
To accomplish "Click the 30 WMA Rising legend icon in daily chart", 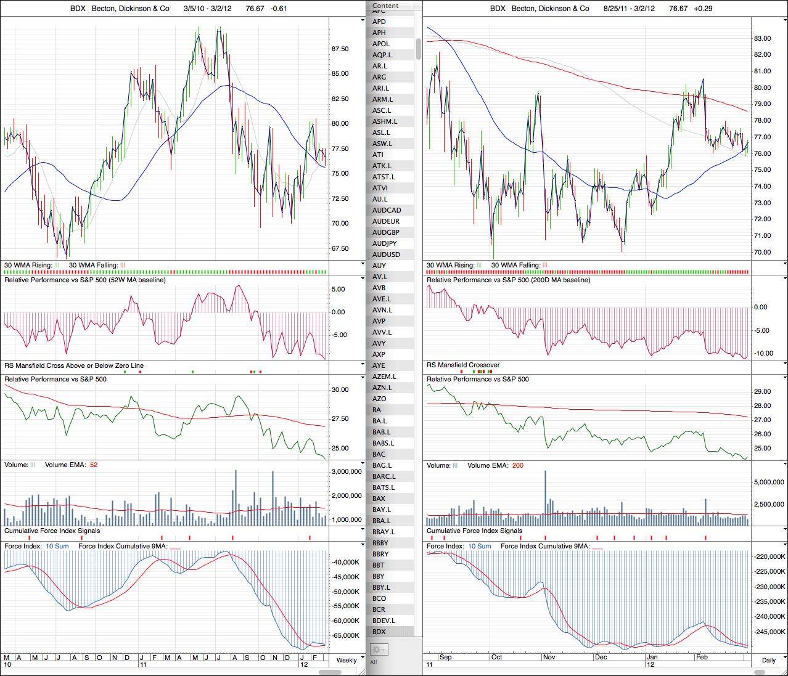I will click(x=479, y=266).
